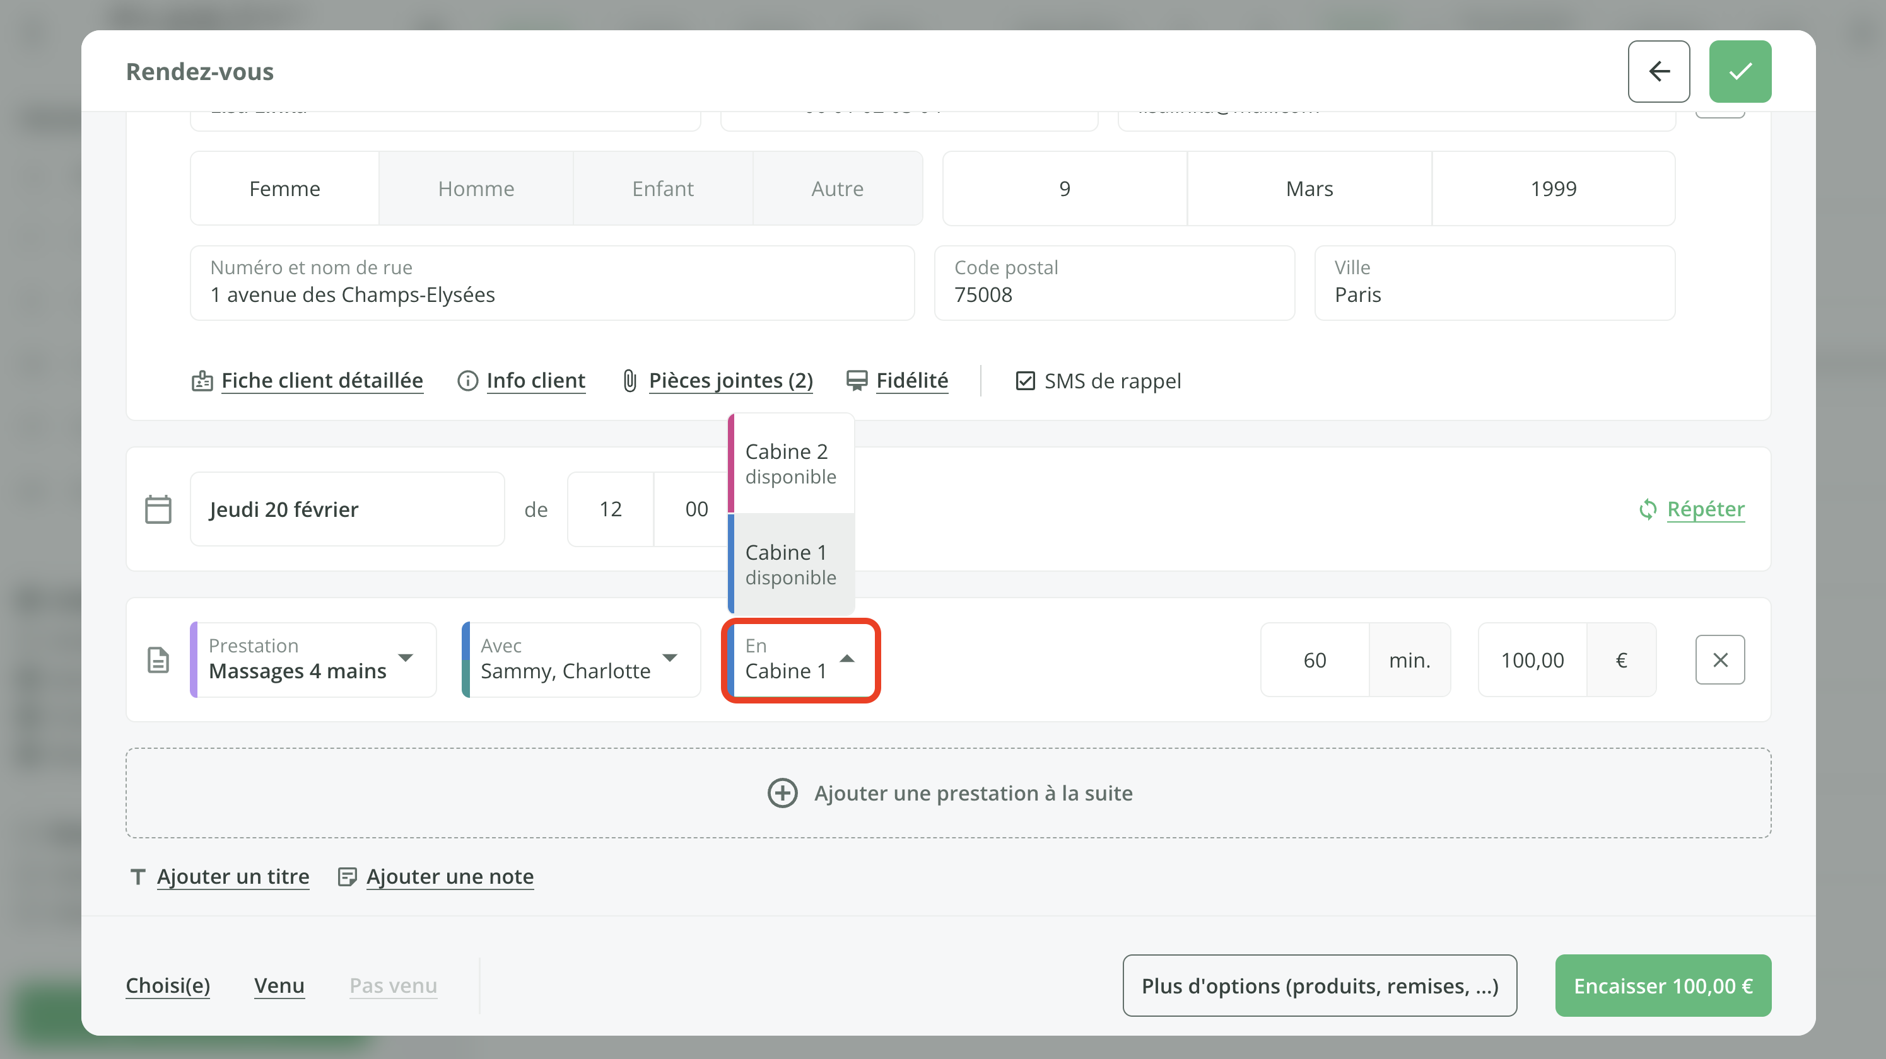Open Plus d'options (produits, remises, ...)
Viewport: 1886px width, 1059px height.
[1320, 986]
